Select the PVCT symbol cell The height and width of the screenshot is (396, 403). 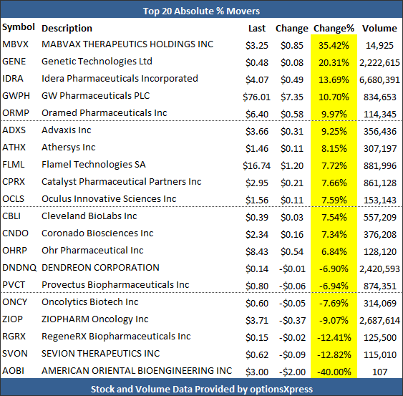[x=14, y=285]
